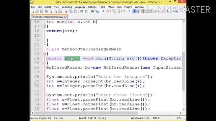Viewport: 216px width, 121px height.
Task: Save the current file via toolbar
Action: (x=42, y=11)
